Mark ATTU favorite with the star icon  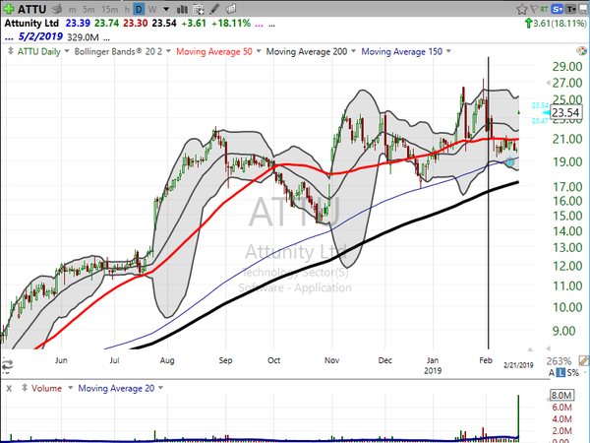(521, 9)
